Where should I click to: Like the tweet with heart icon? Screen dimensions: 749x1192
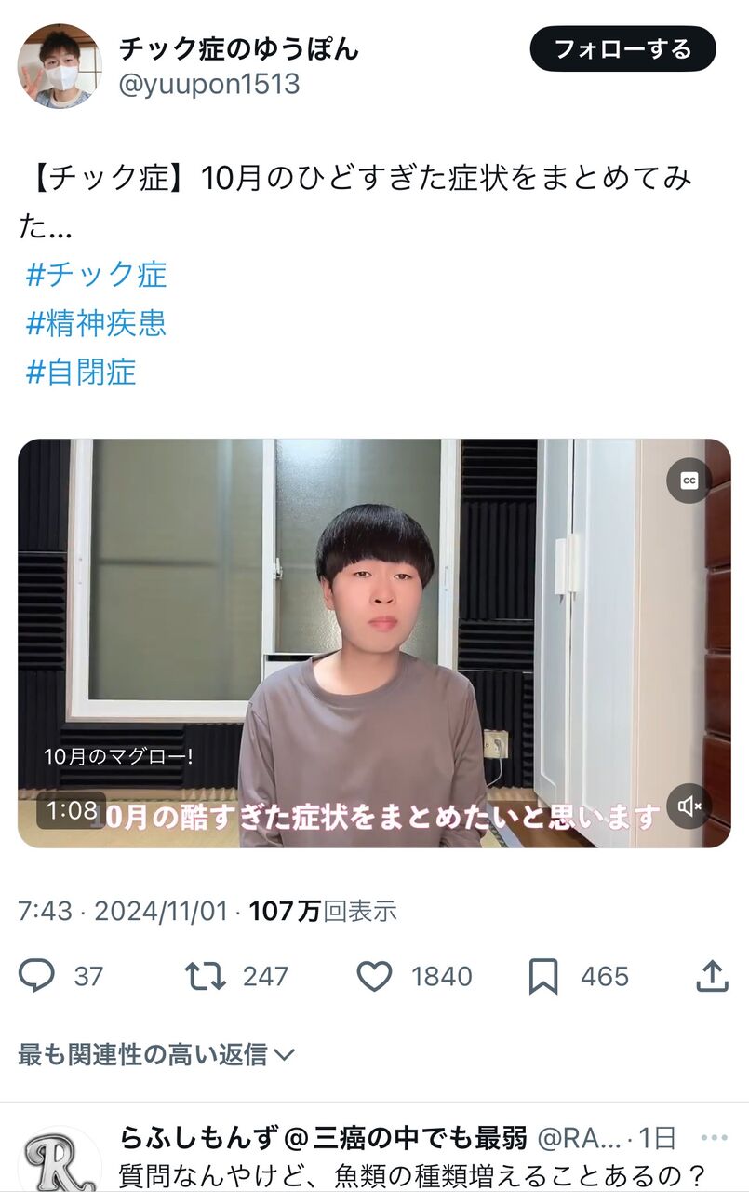375,976
